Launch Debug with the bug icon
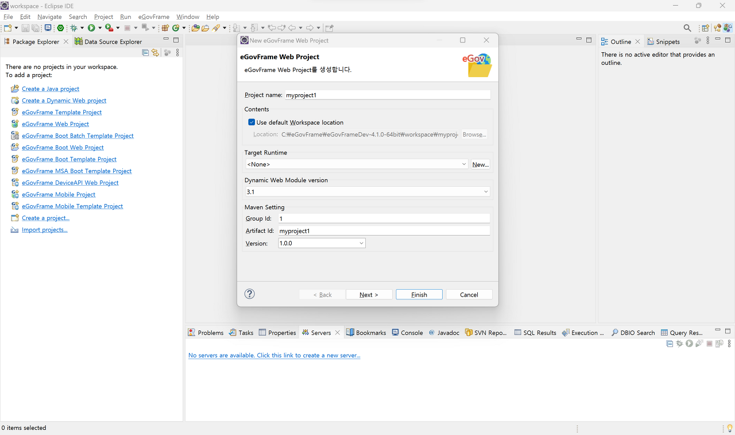Image resolution: width=735 pixels, height=435 pixels. click(73, 28)
